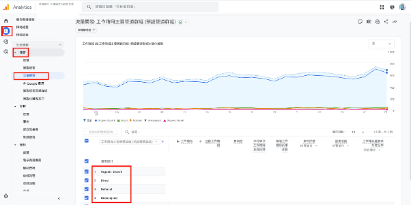Collapse the sidebar with the left chevron
The width and height of the screenshot is (411, 205).
[x=59, y=198]
